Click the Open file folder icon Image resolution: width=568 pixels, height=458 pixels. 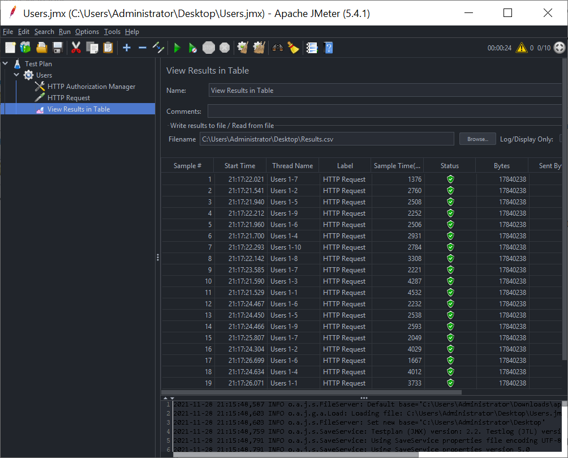(x=42, y=48)
